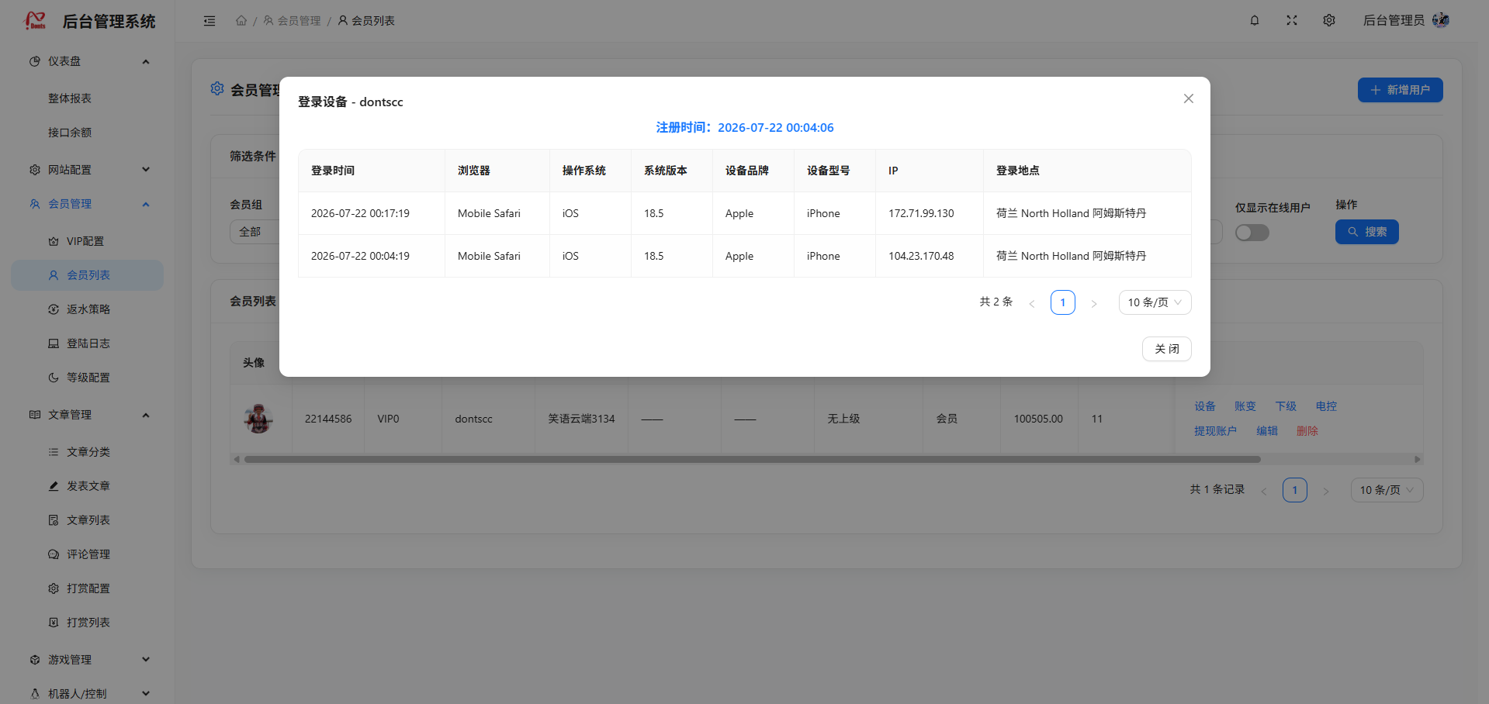Click 编辑 link for dontscc
Screen dimensions: 1489x704
pyautogui.click(x=1267, y=431)
